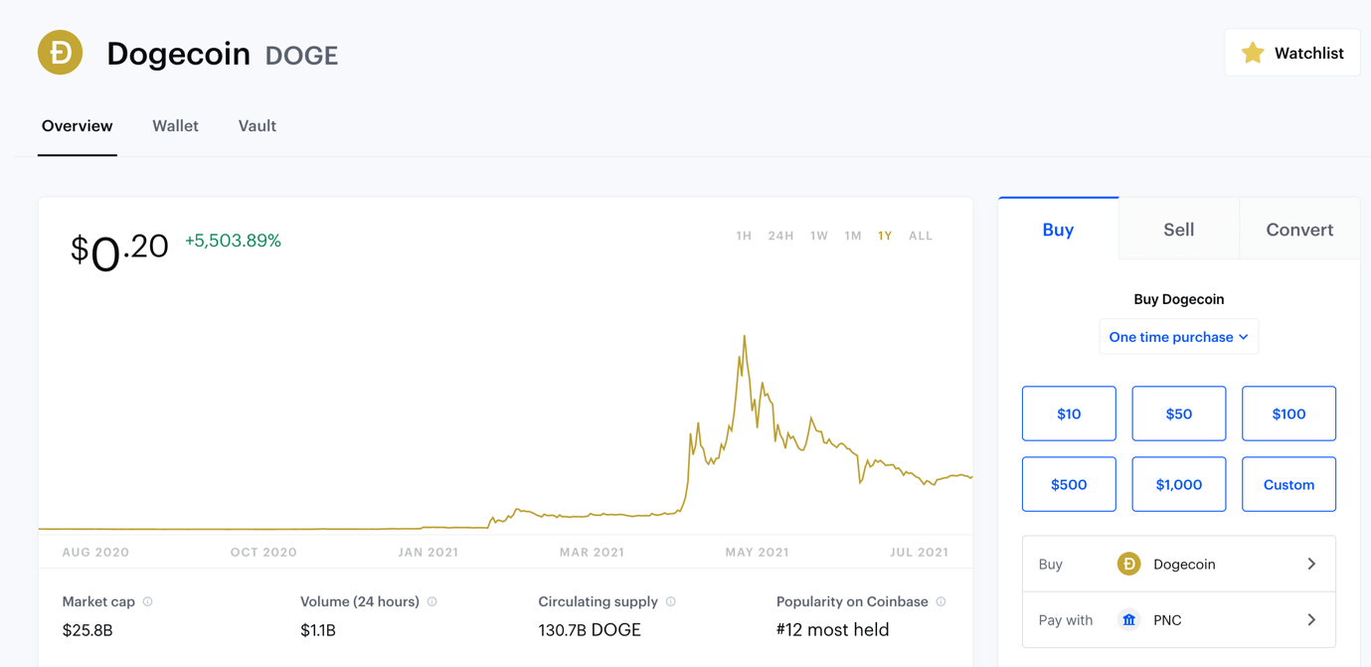Viewport: 1371px width, 667px height.
Task: Select the 1H chart time range
Action: tap(744, 236)
